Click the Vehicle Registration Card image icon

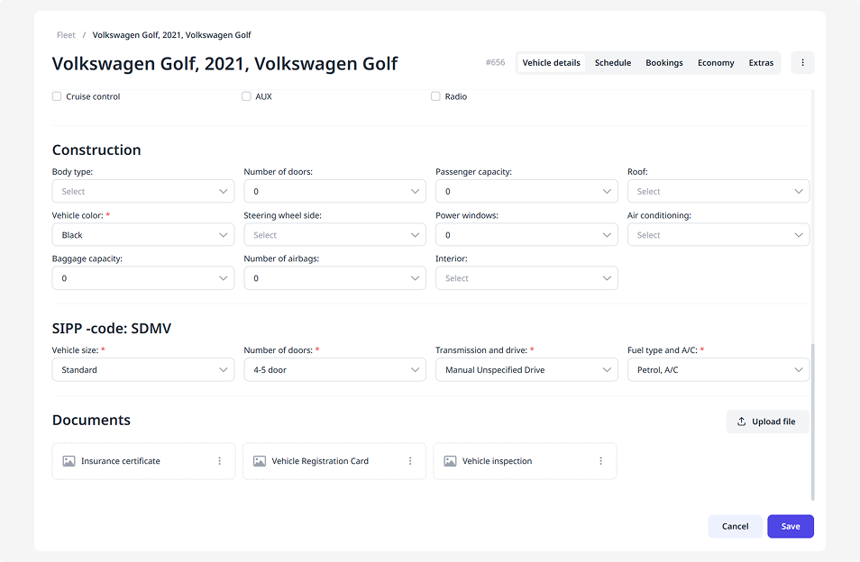[x=260, y=461]
